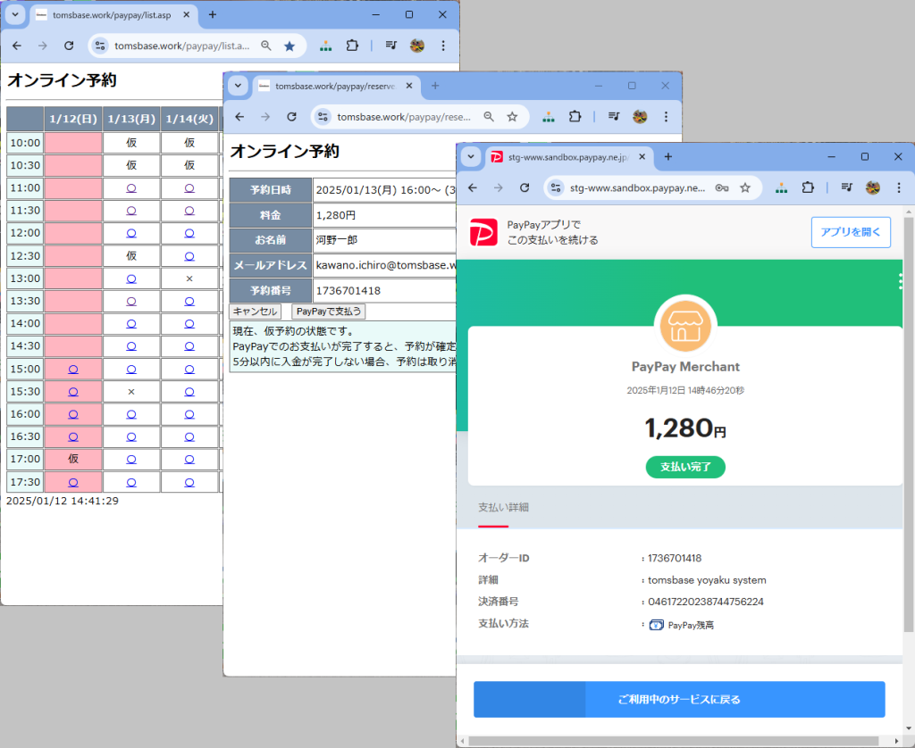
Task: Go back in the list.asp browser window
Action: coord(17,46)
